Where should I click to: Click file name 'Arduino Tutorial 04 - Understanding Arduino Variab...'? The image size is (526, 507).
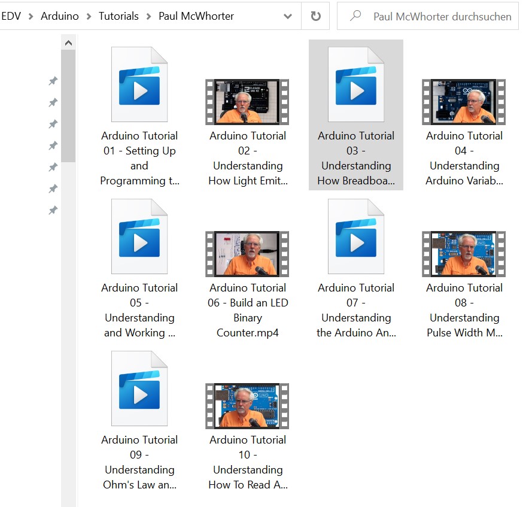coord(464,158)
